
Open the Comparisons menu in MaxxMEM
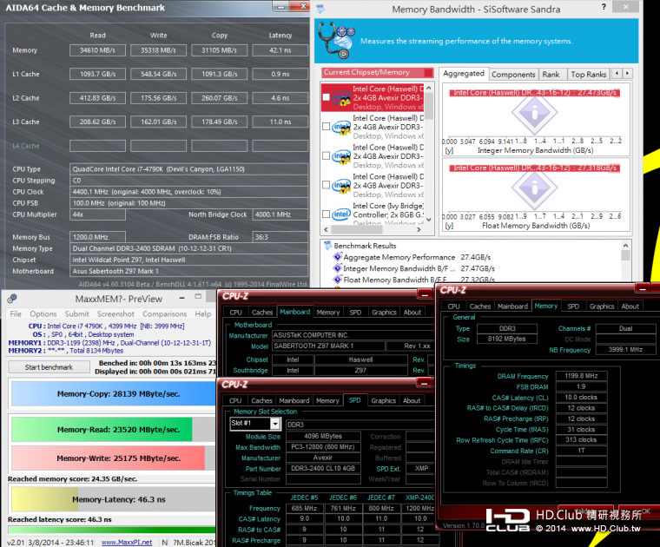(x=164, y=314)
